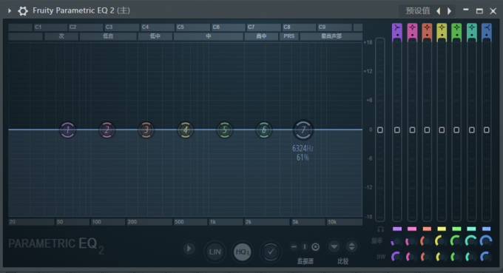
Task: Click the band 4 gain slider handle
Action: point(442,130)
